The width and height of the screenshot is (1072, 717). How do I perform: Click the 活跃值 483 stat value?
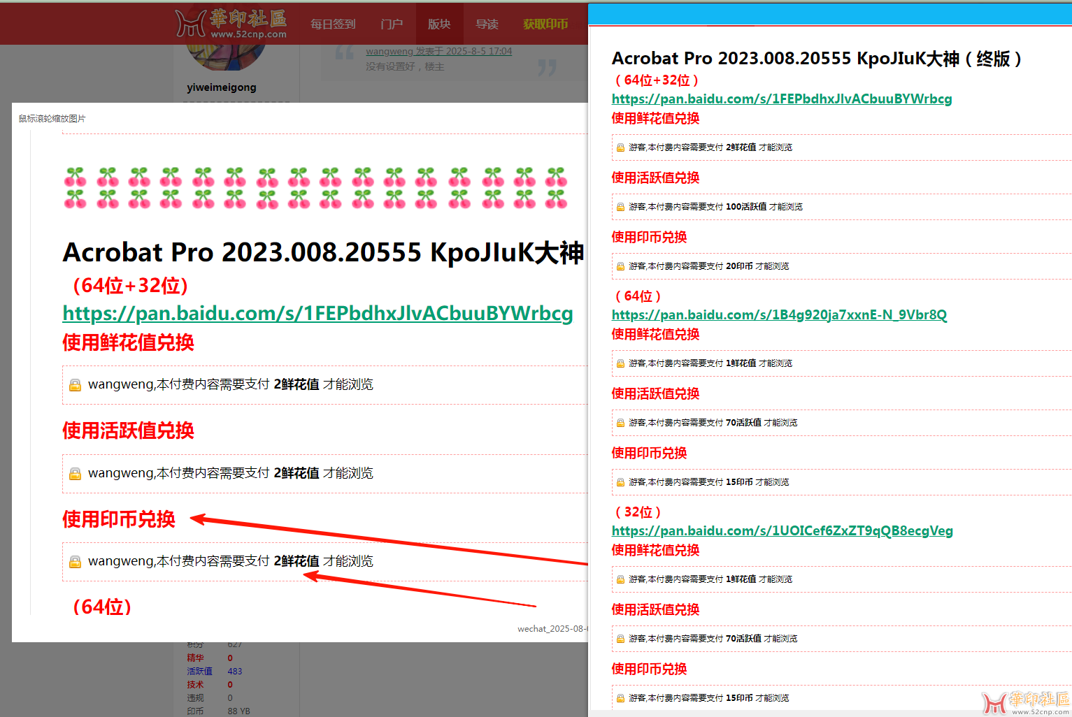tap(235, 672)
